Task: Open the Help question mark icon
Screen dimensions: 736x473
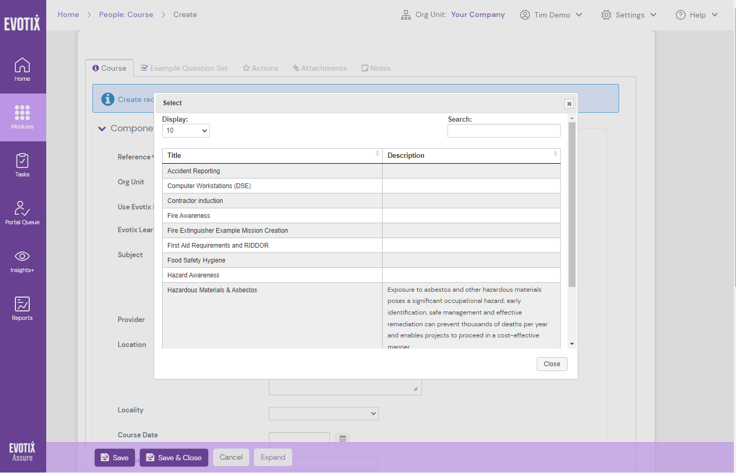Action: pyautogui.click(x=680, y=14)
